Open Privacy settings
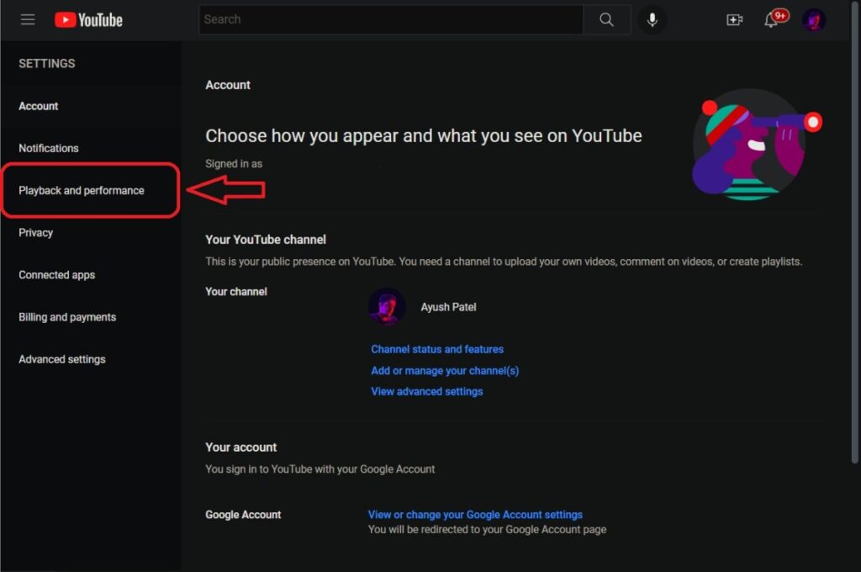This screenshot has width=861, height=572. point(35,232)
